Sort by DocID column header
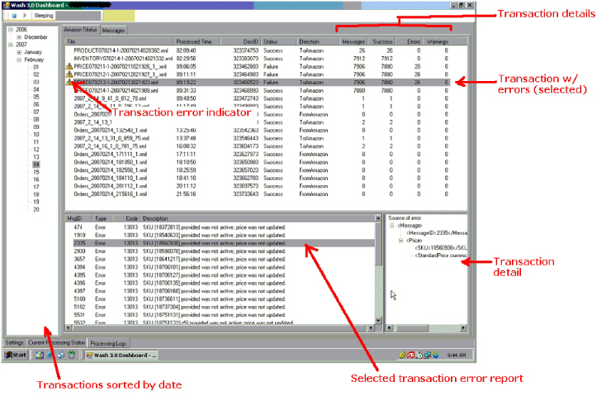This screenshot has width=597, height=396. coord(240,41)
